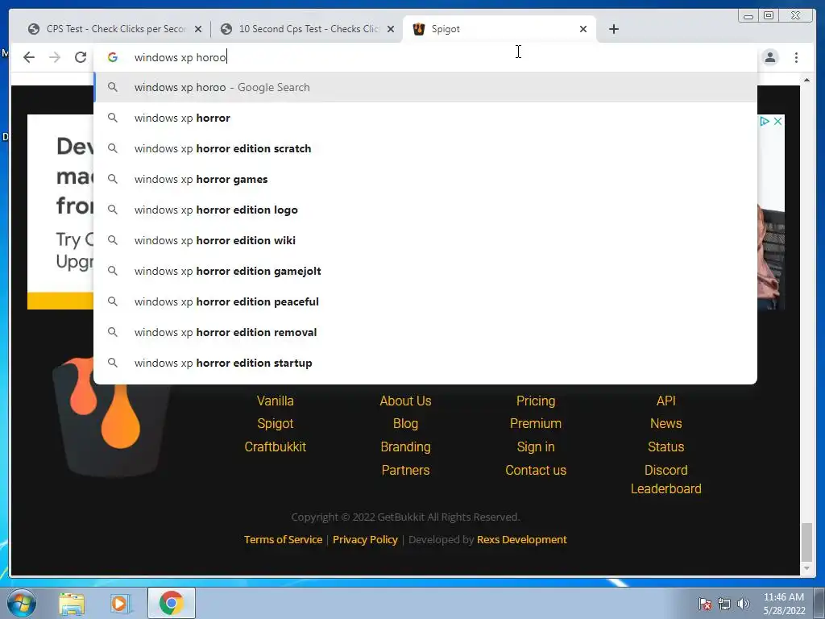Screen dimensions: 825x619
Task: Click the Sign in link
Action: click(x=536, y=447)
